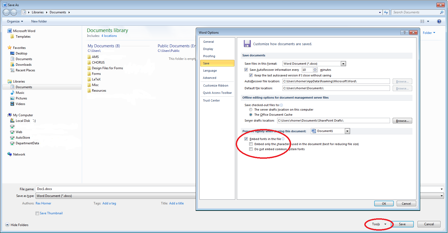Viewport: 448px width, 233px height.
Task: Click the Save button in Save As
Action: 402,224
